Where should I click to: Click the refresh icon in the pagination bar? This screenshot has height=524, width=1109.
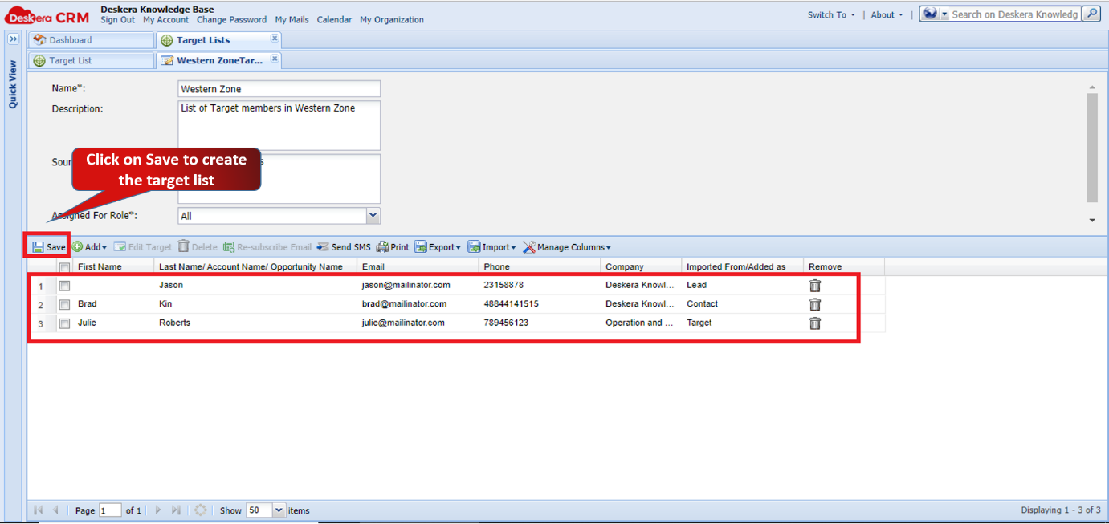point(200,510)
